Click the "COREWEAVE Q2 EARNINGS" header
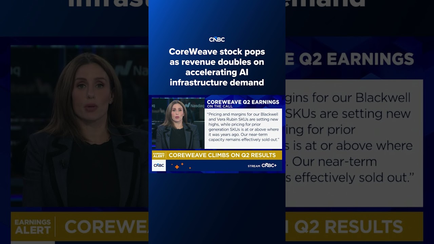Image resolution: width=434 pixels, height=244 pixels. (x=243, y=102)
